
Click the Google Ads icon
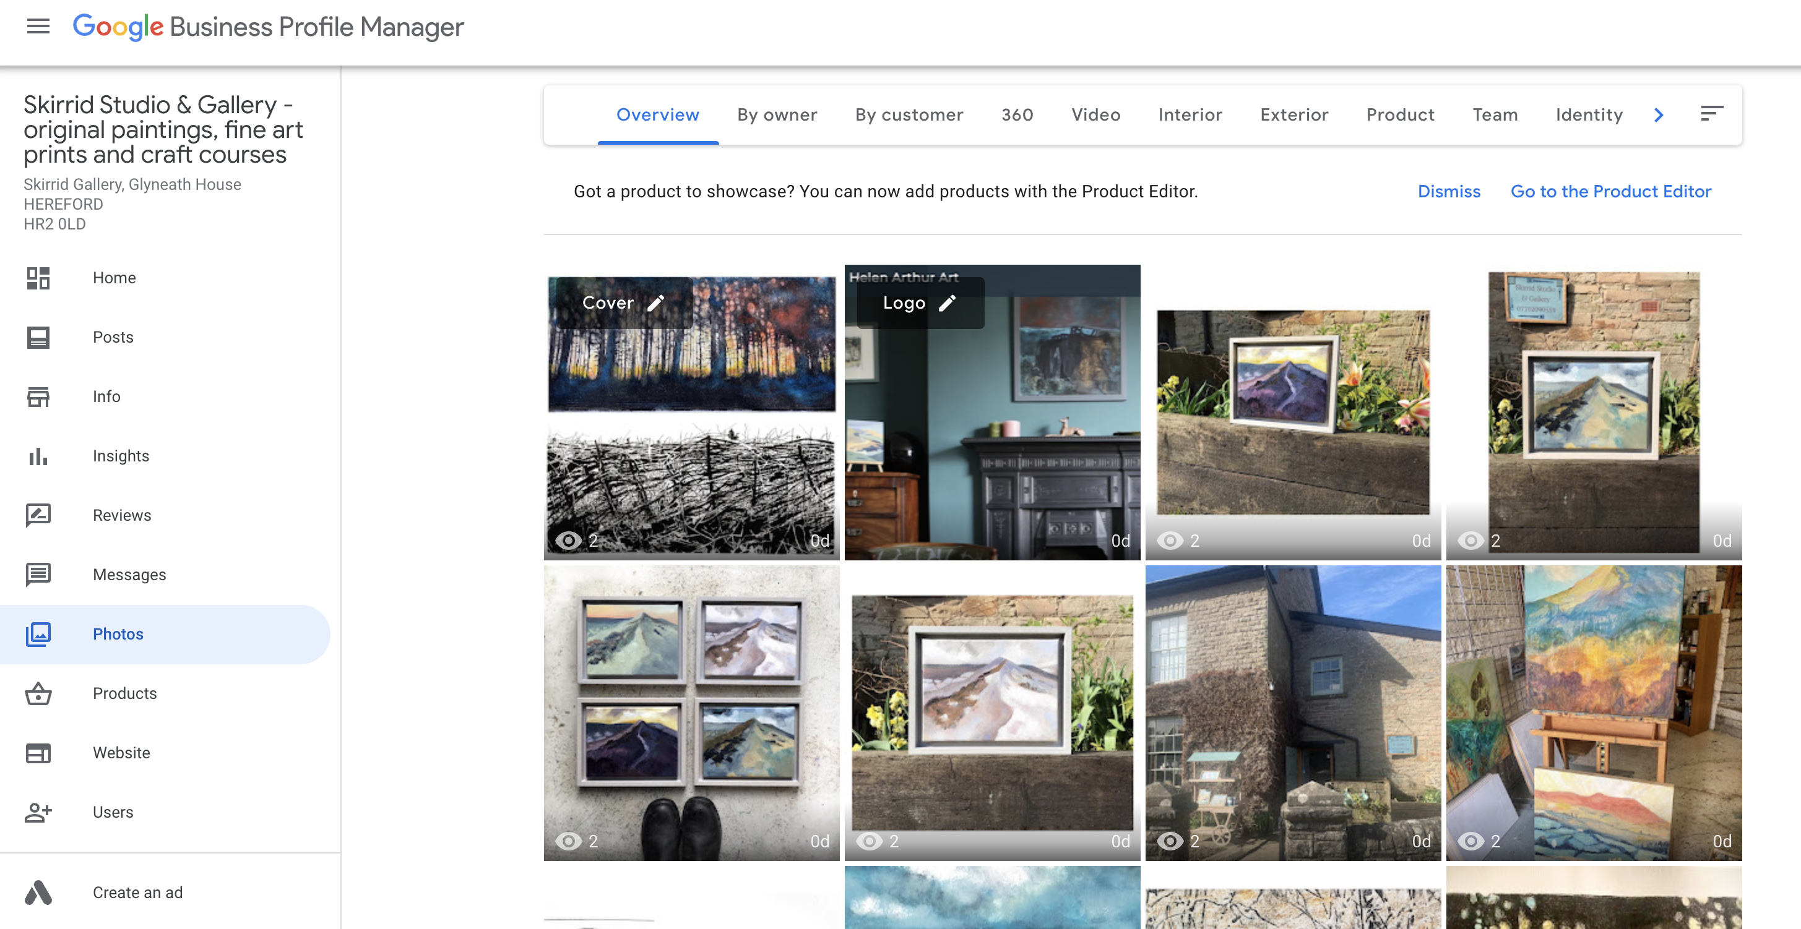tap(38, 893)
